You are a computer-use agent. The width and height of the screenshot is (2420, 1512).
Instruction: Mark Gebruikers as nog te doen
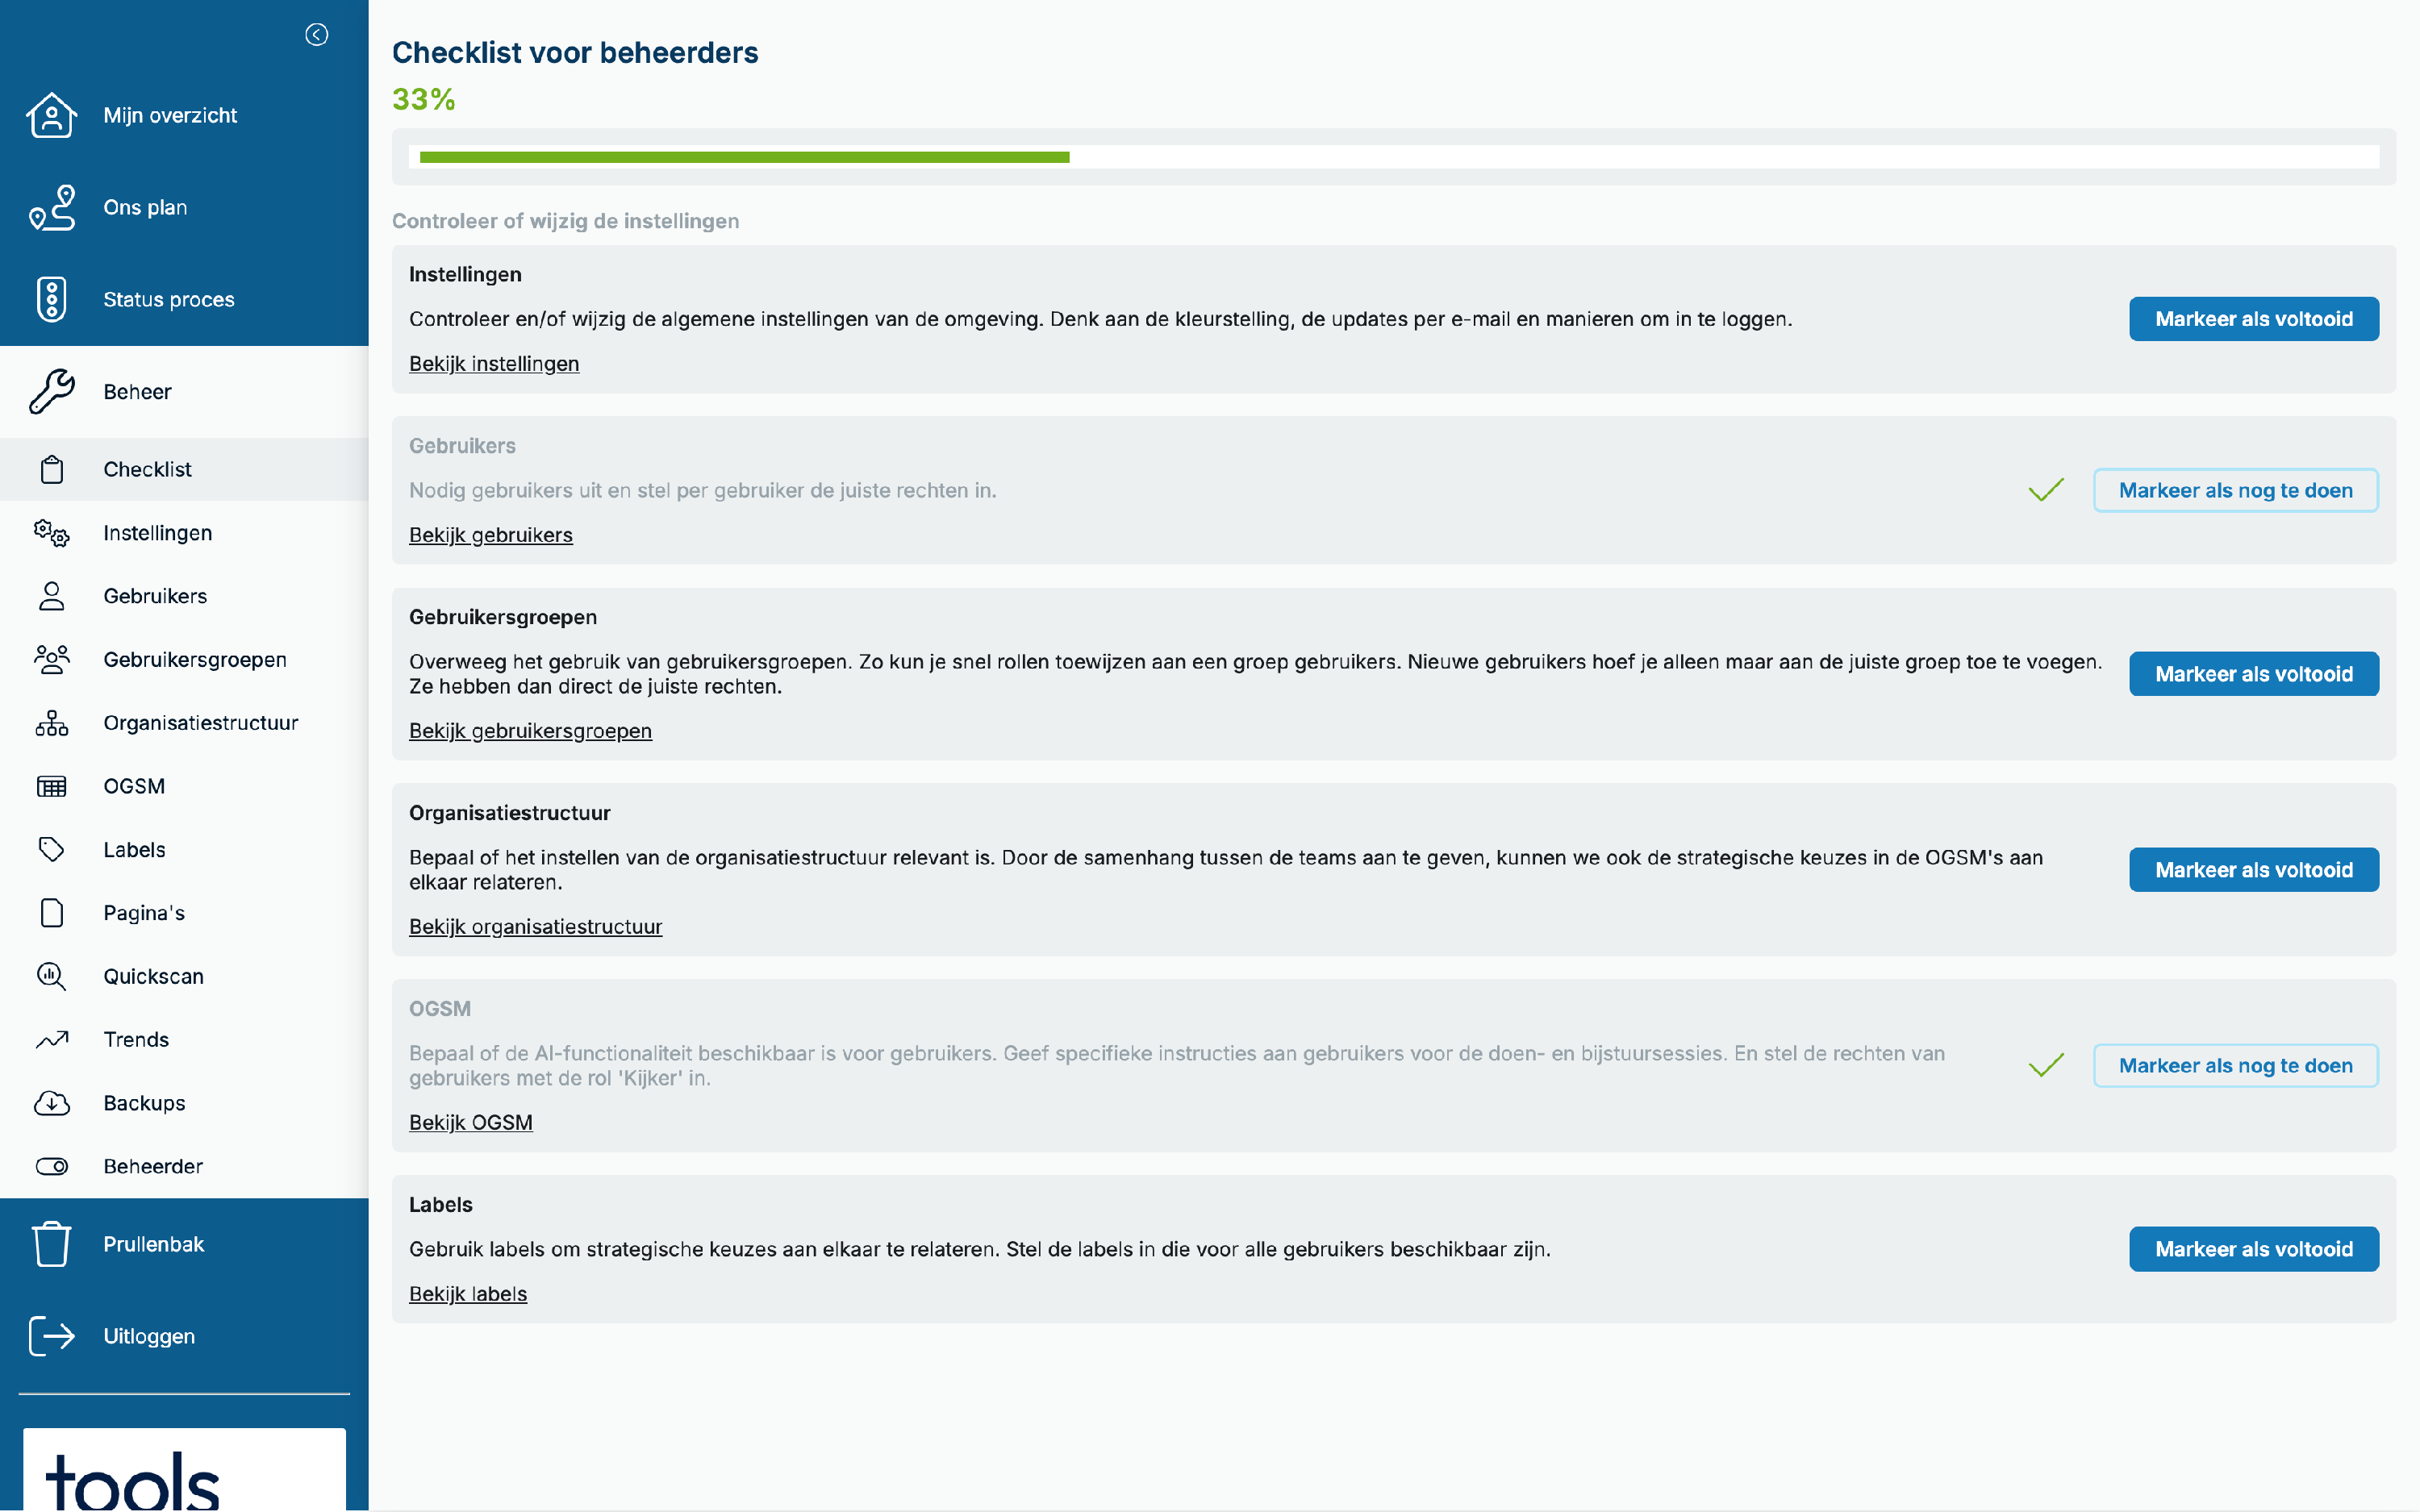pos(2235,490)
